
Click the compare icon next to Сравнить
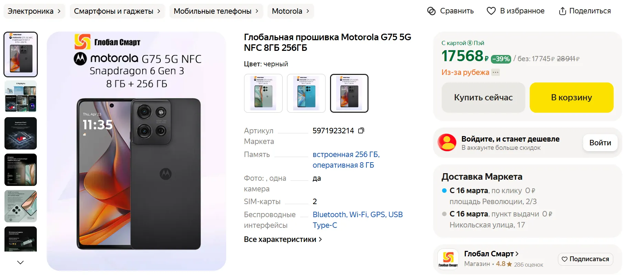coord(431,11)
